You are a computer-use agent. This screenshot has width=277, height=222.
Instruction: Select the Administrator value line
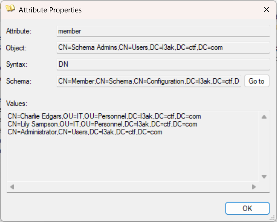[85, 132]
